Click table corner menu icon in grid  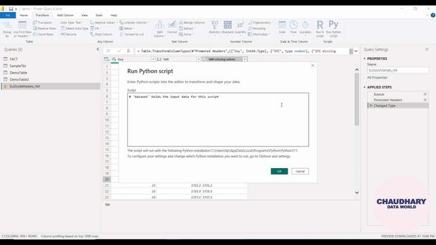tap(106, 59)
